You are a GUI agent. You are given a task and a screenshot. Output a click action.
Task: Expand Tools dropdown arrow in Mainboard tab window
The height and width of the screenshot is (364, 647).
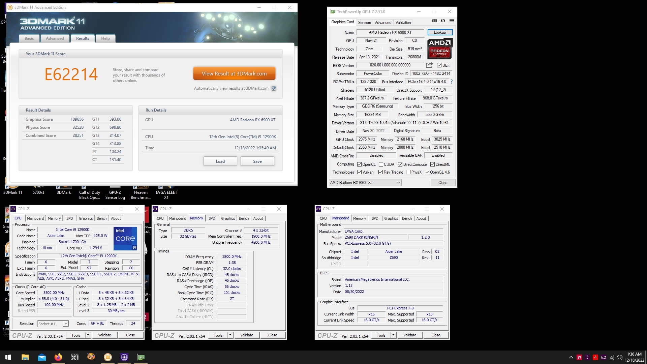[393, 335]
